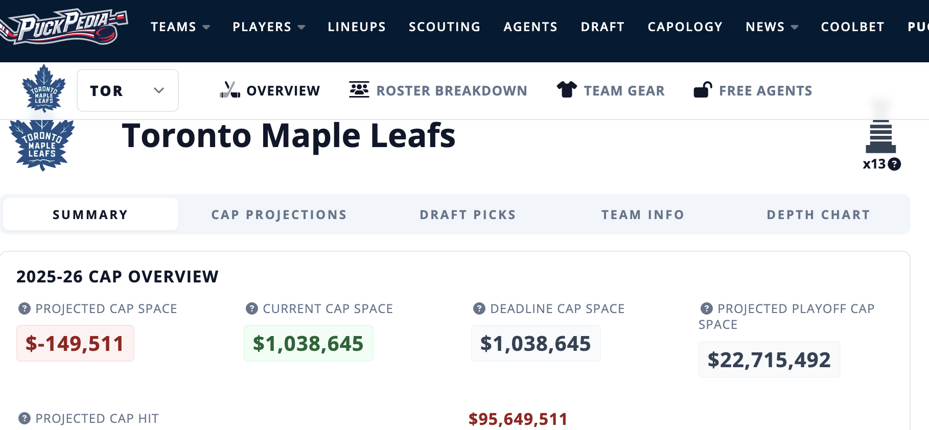This screenshot has width=929, height=430.
Task: Click the question mark next to x13
Action: [894, 164]
